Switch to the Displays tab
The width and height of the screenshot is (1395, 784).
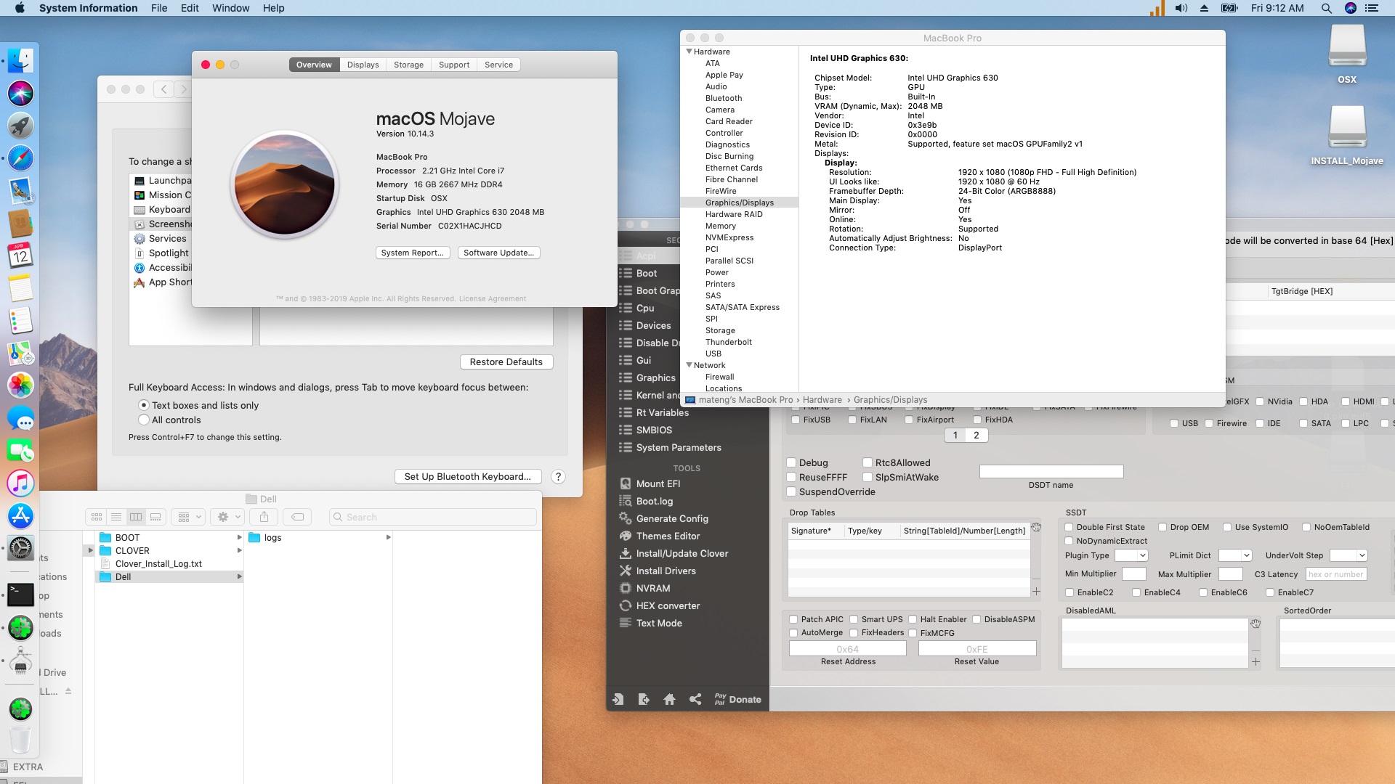coord(363,65)
